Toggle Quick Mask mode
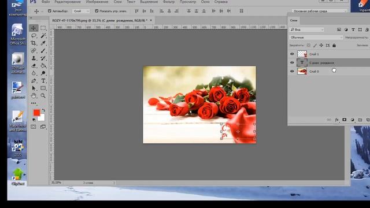Image resolution: width=370 pixels, height=208 pixels. pyautogui.click(x=34, y=127)
